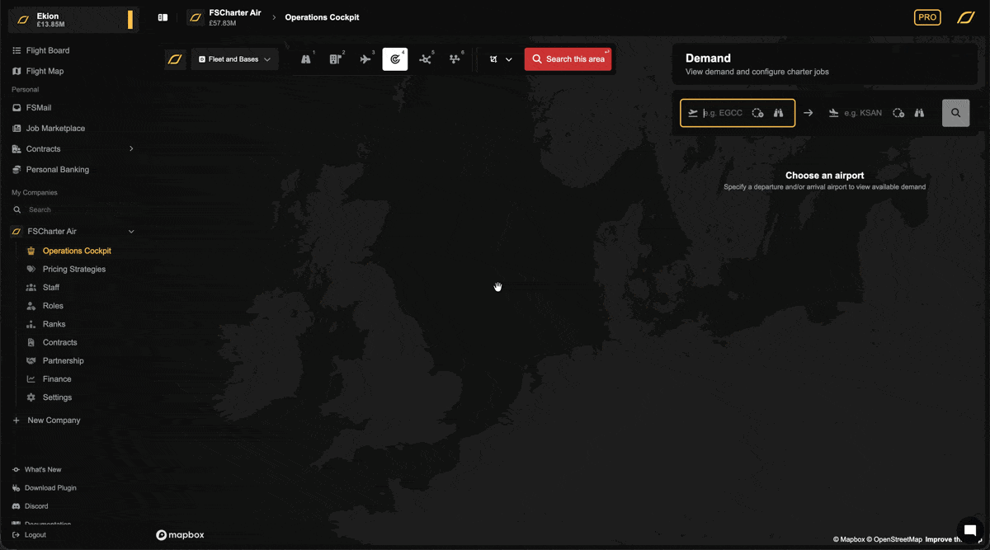
Task: Click binoculars icon in departure airport field
Action: [778, 113]
